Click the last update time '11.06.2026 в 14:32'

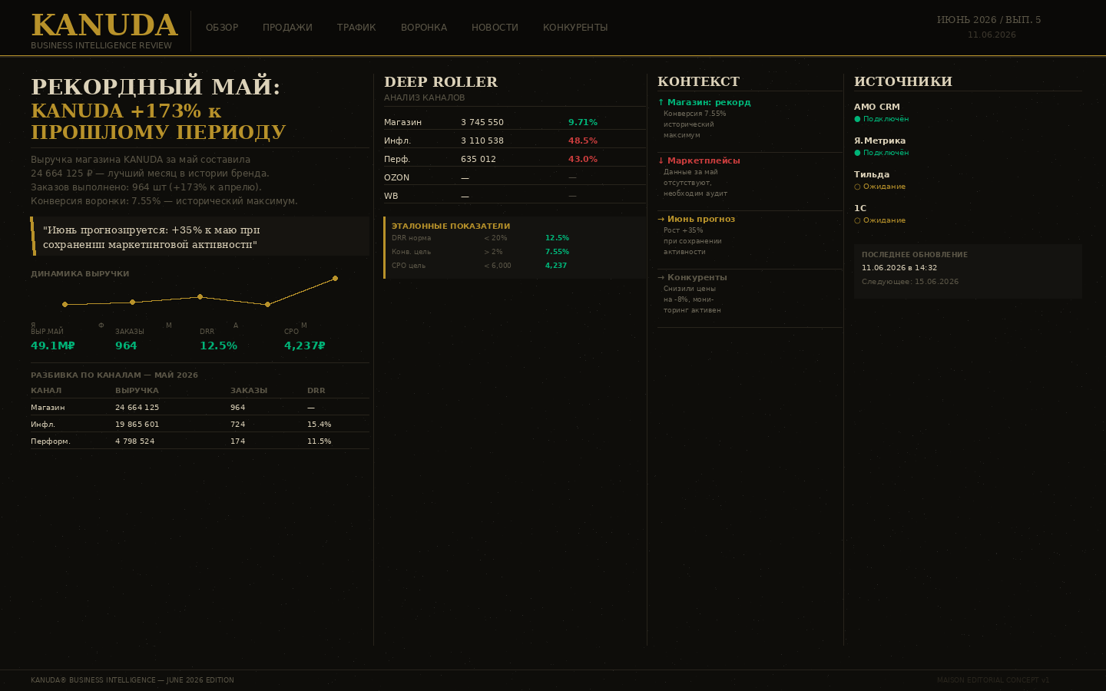pos(899,268)
